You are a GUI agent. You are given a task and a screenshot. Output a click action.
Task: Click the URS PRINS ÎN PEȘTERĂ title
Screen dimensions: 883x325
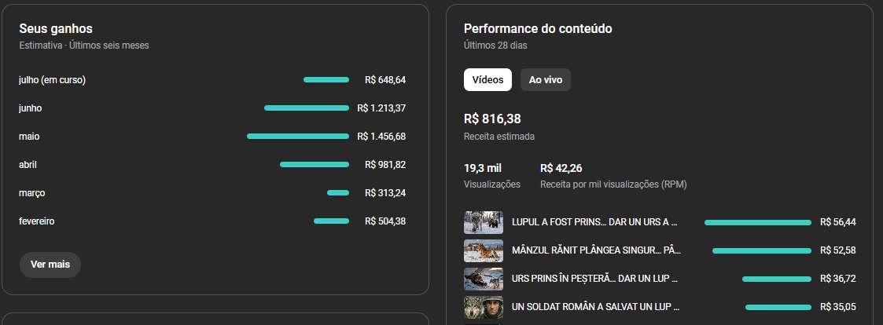coord(594,279)
